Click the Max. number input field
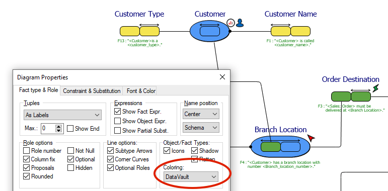The width and height of the screenshot is (388, 191). pyautogui.click(x=48, y=129)
